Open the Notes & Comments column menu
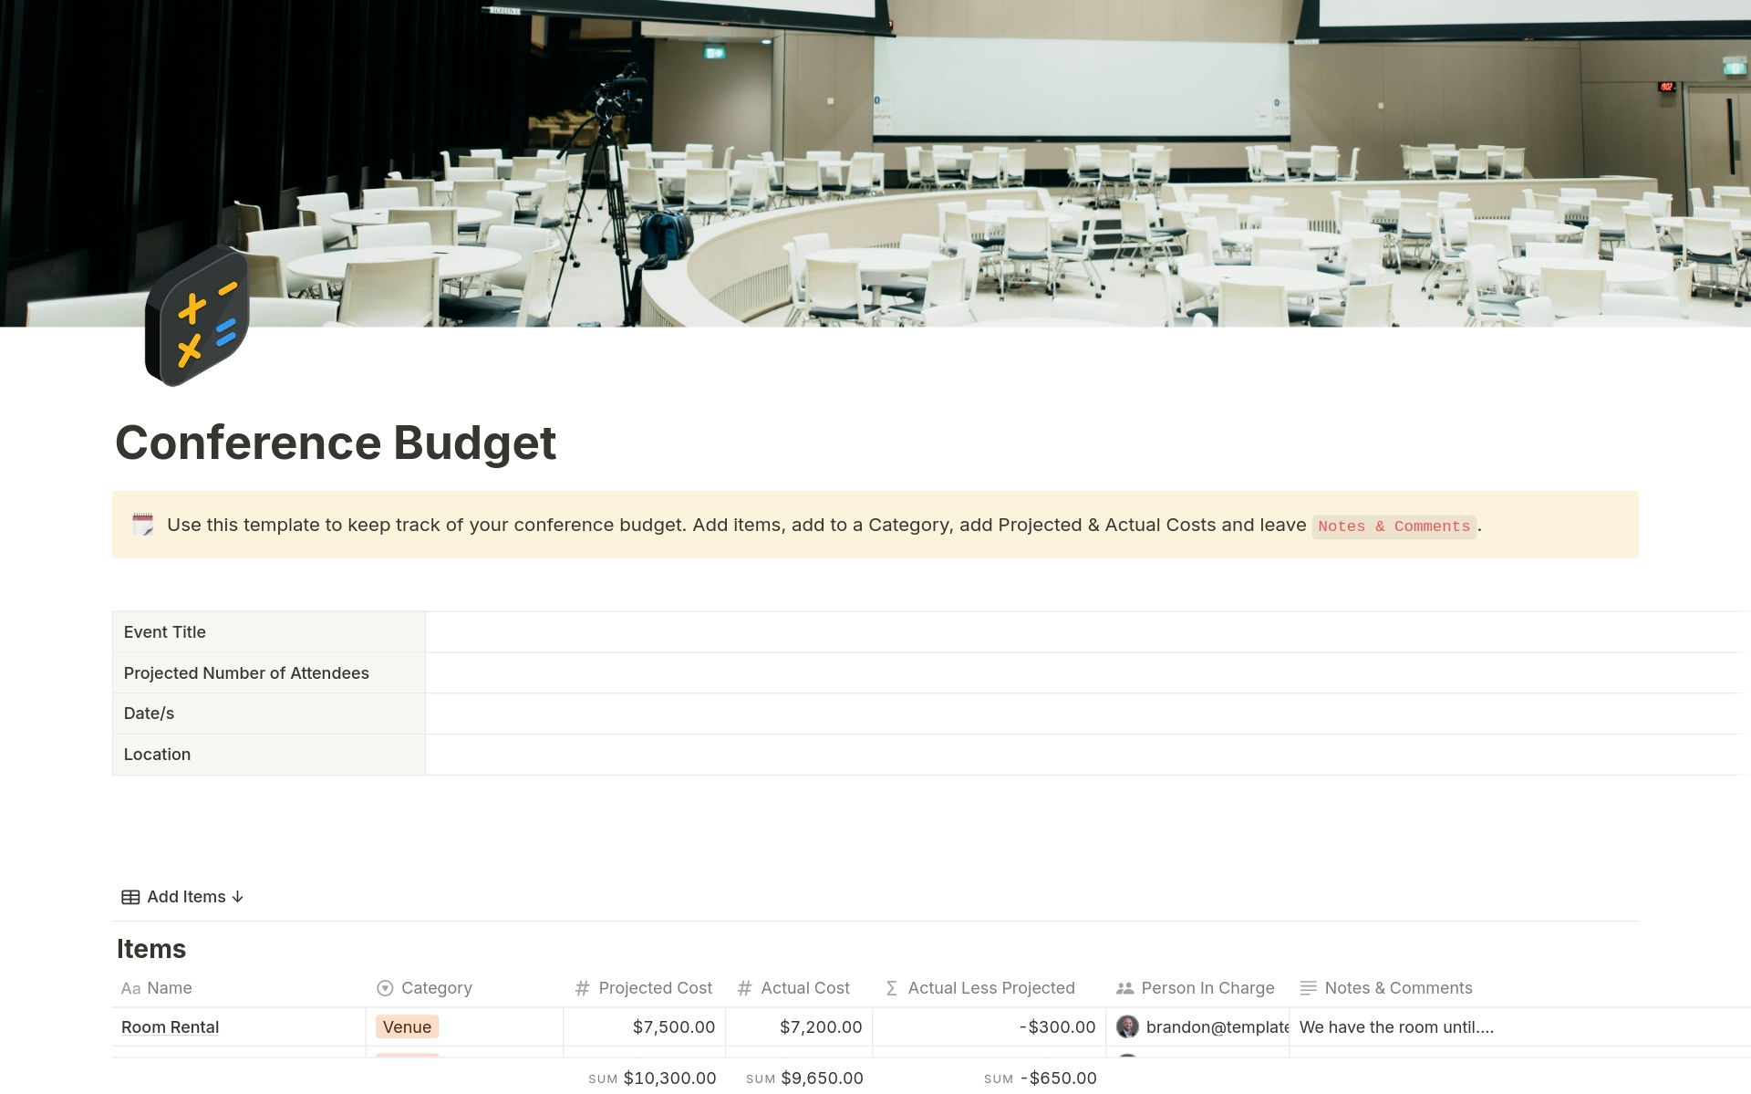The height and width of the screenshot is (1094, 1751). 1399,988
